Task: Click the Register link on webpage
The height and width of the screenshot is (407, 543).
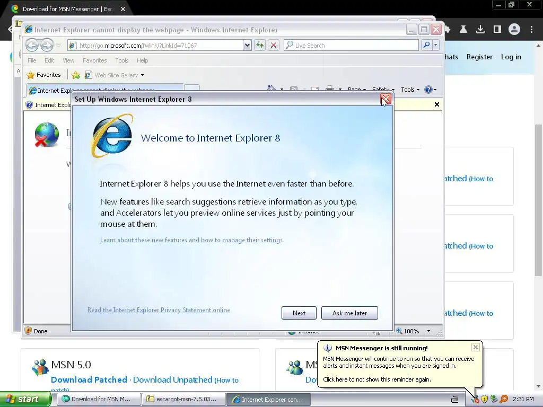Action: tap(479, 57)
